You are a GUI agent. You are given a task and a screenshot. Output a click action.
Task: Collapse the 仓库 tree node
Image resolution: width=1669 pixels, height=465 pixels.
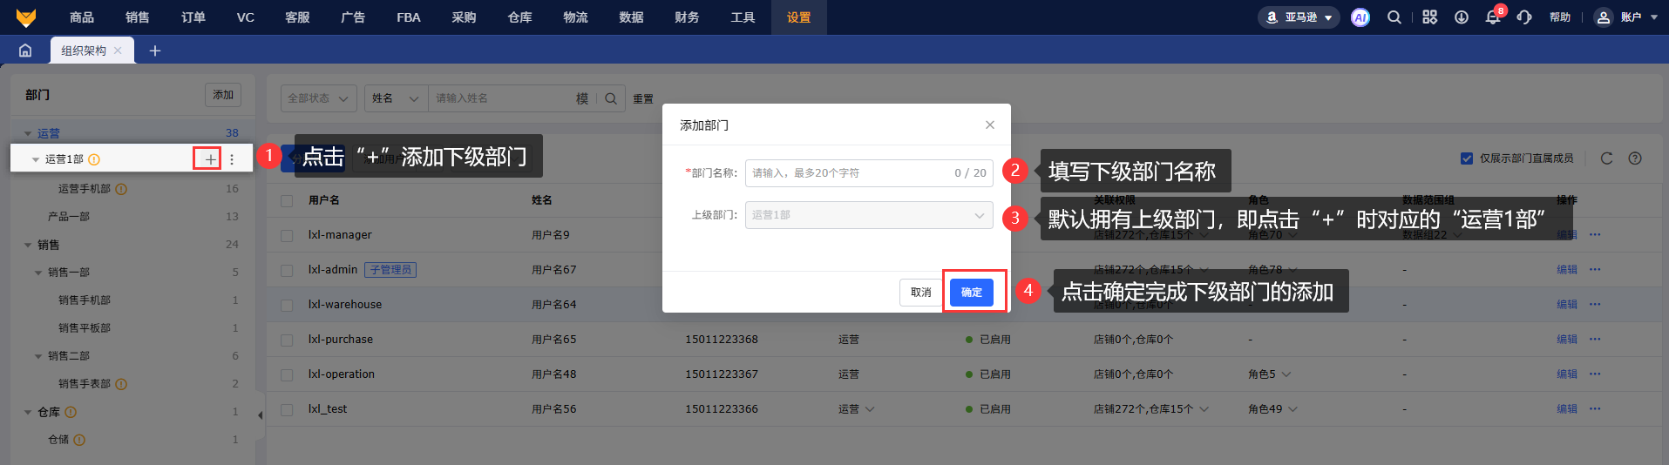pos(28,412)
